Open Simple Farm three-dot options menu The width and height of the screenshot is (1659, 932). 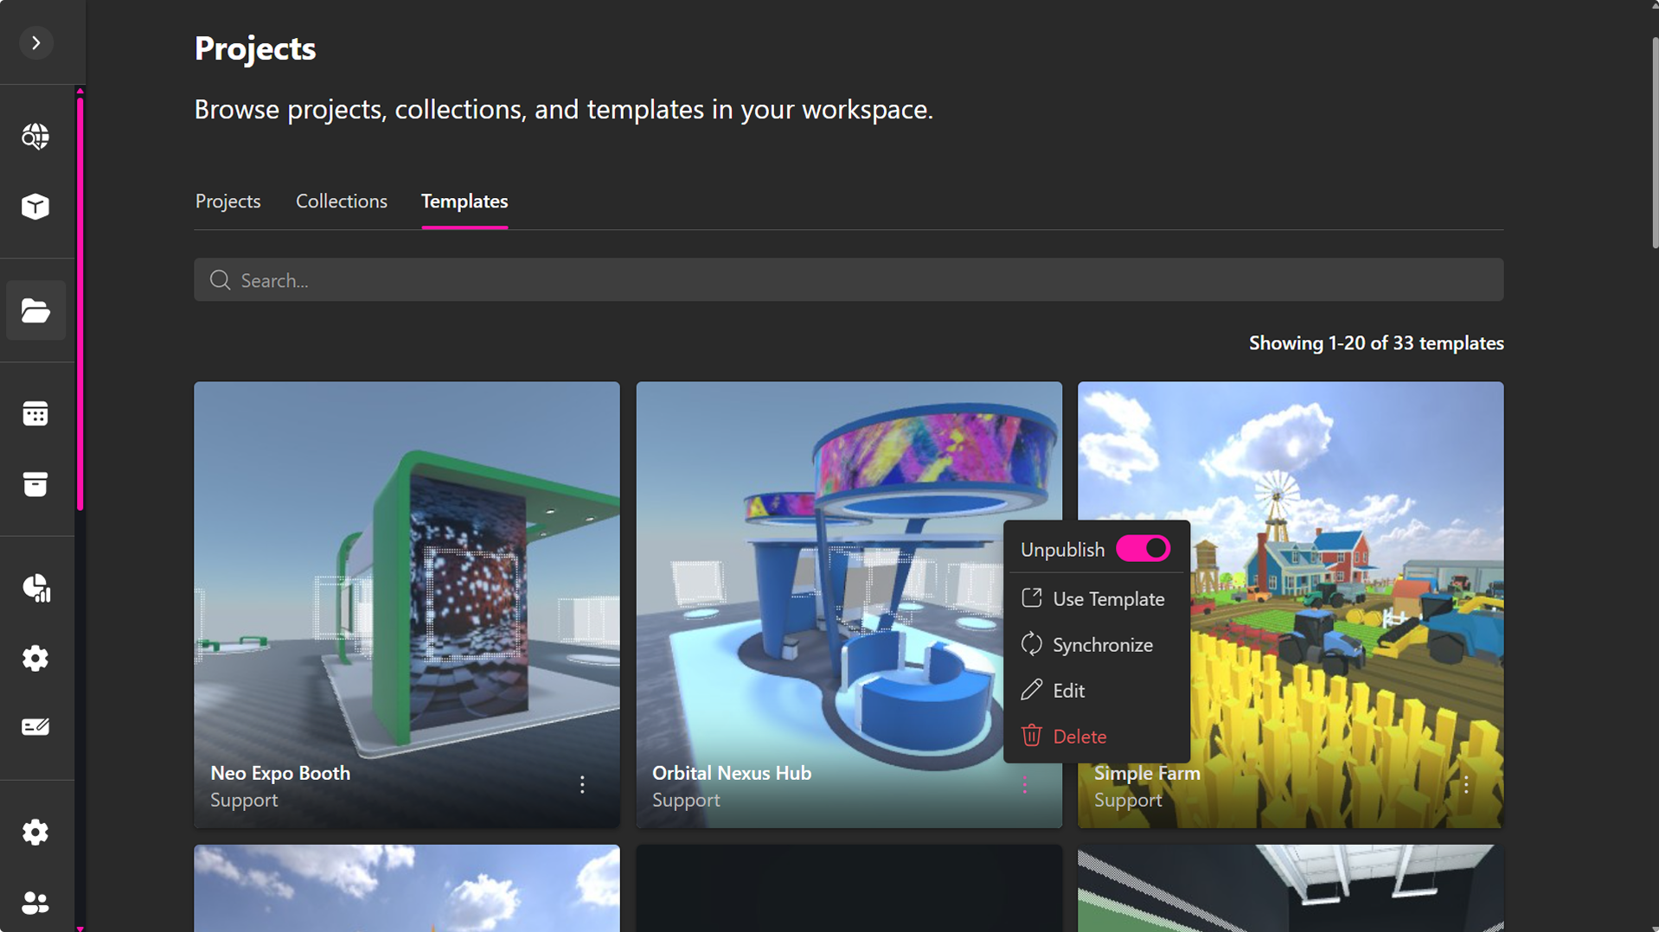pos(1466,784)
